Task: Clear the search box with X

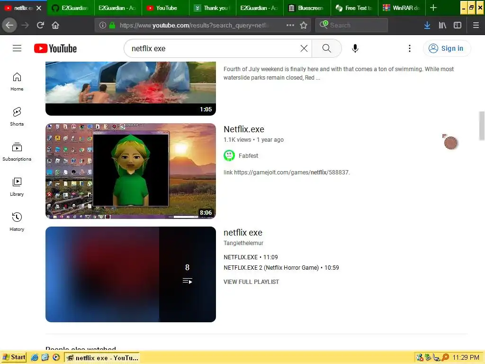Action: point(304,48)
